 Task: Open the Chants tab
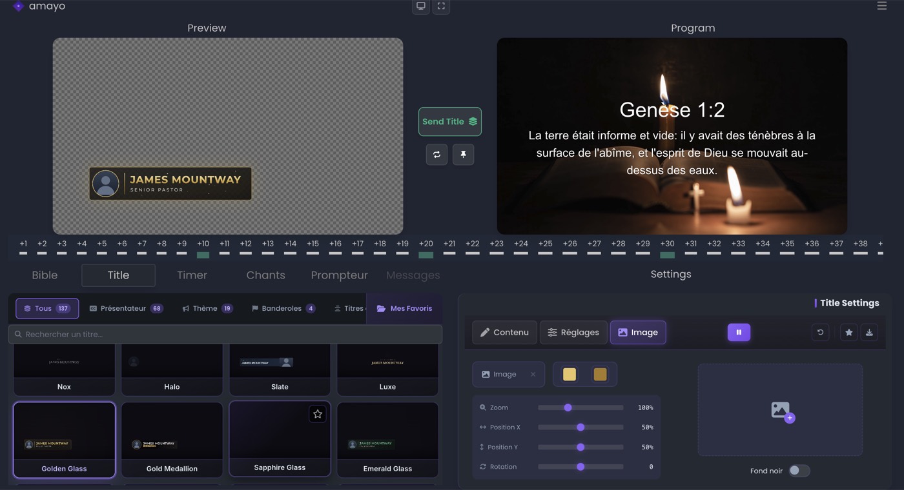click(x=265, y=275)
